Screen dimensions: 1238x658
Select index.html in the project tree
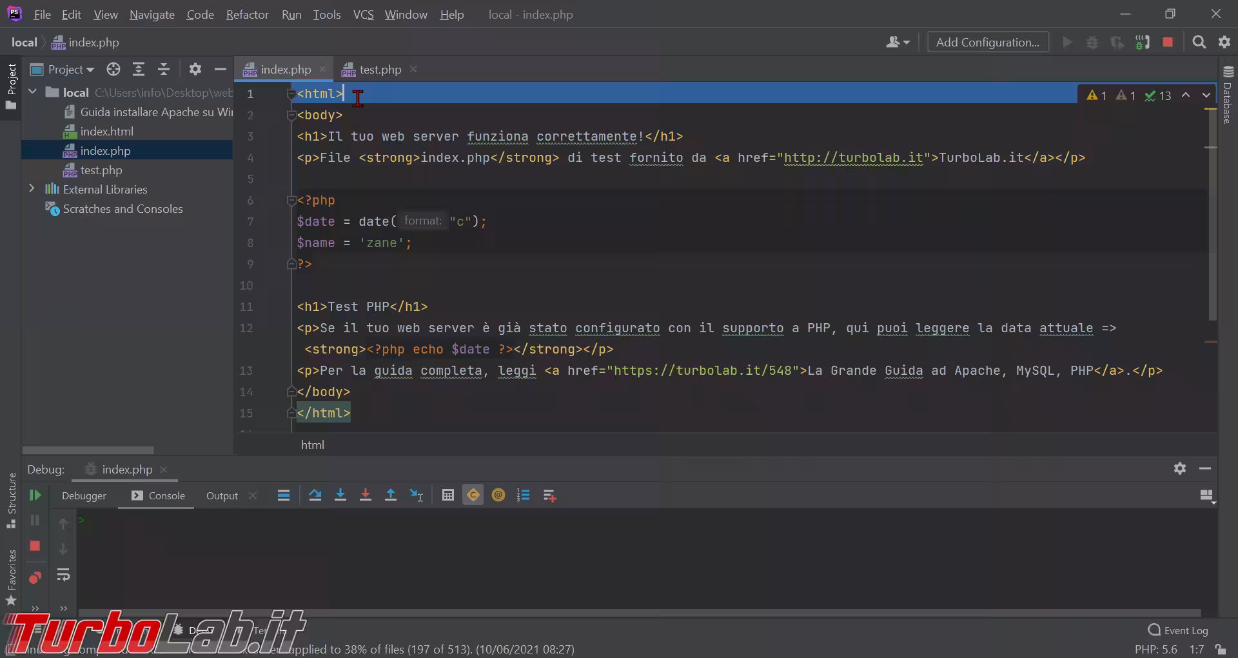(x=106, y=132)
